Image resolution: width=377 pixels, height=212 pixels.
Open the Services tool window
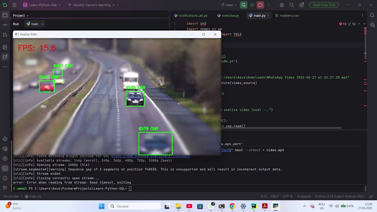[x=5, y=159]
